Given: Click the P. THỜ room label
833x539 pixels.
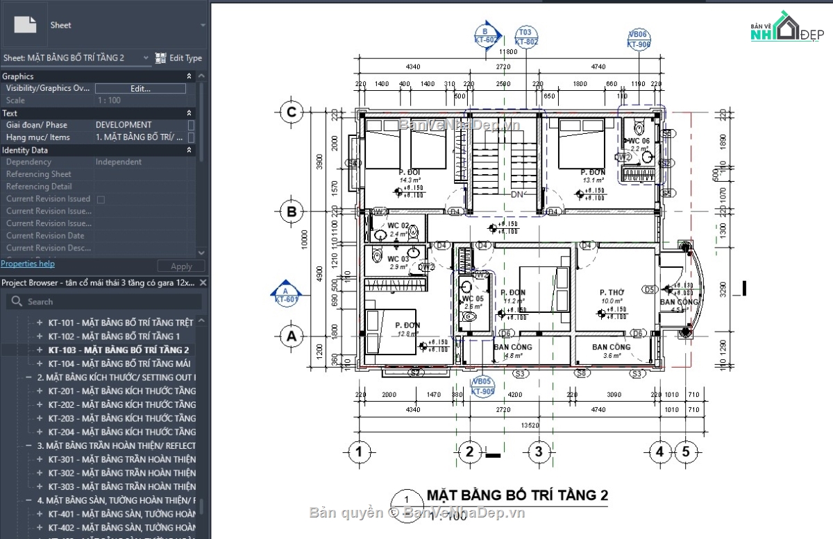Looking at the screenshot, I should point(612,293).
